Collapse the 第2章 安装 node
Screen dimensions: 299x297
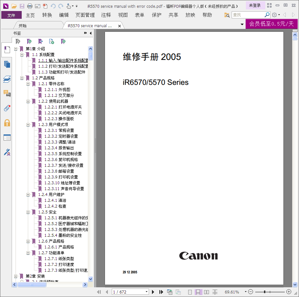coord(16,276)
